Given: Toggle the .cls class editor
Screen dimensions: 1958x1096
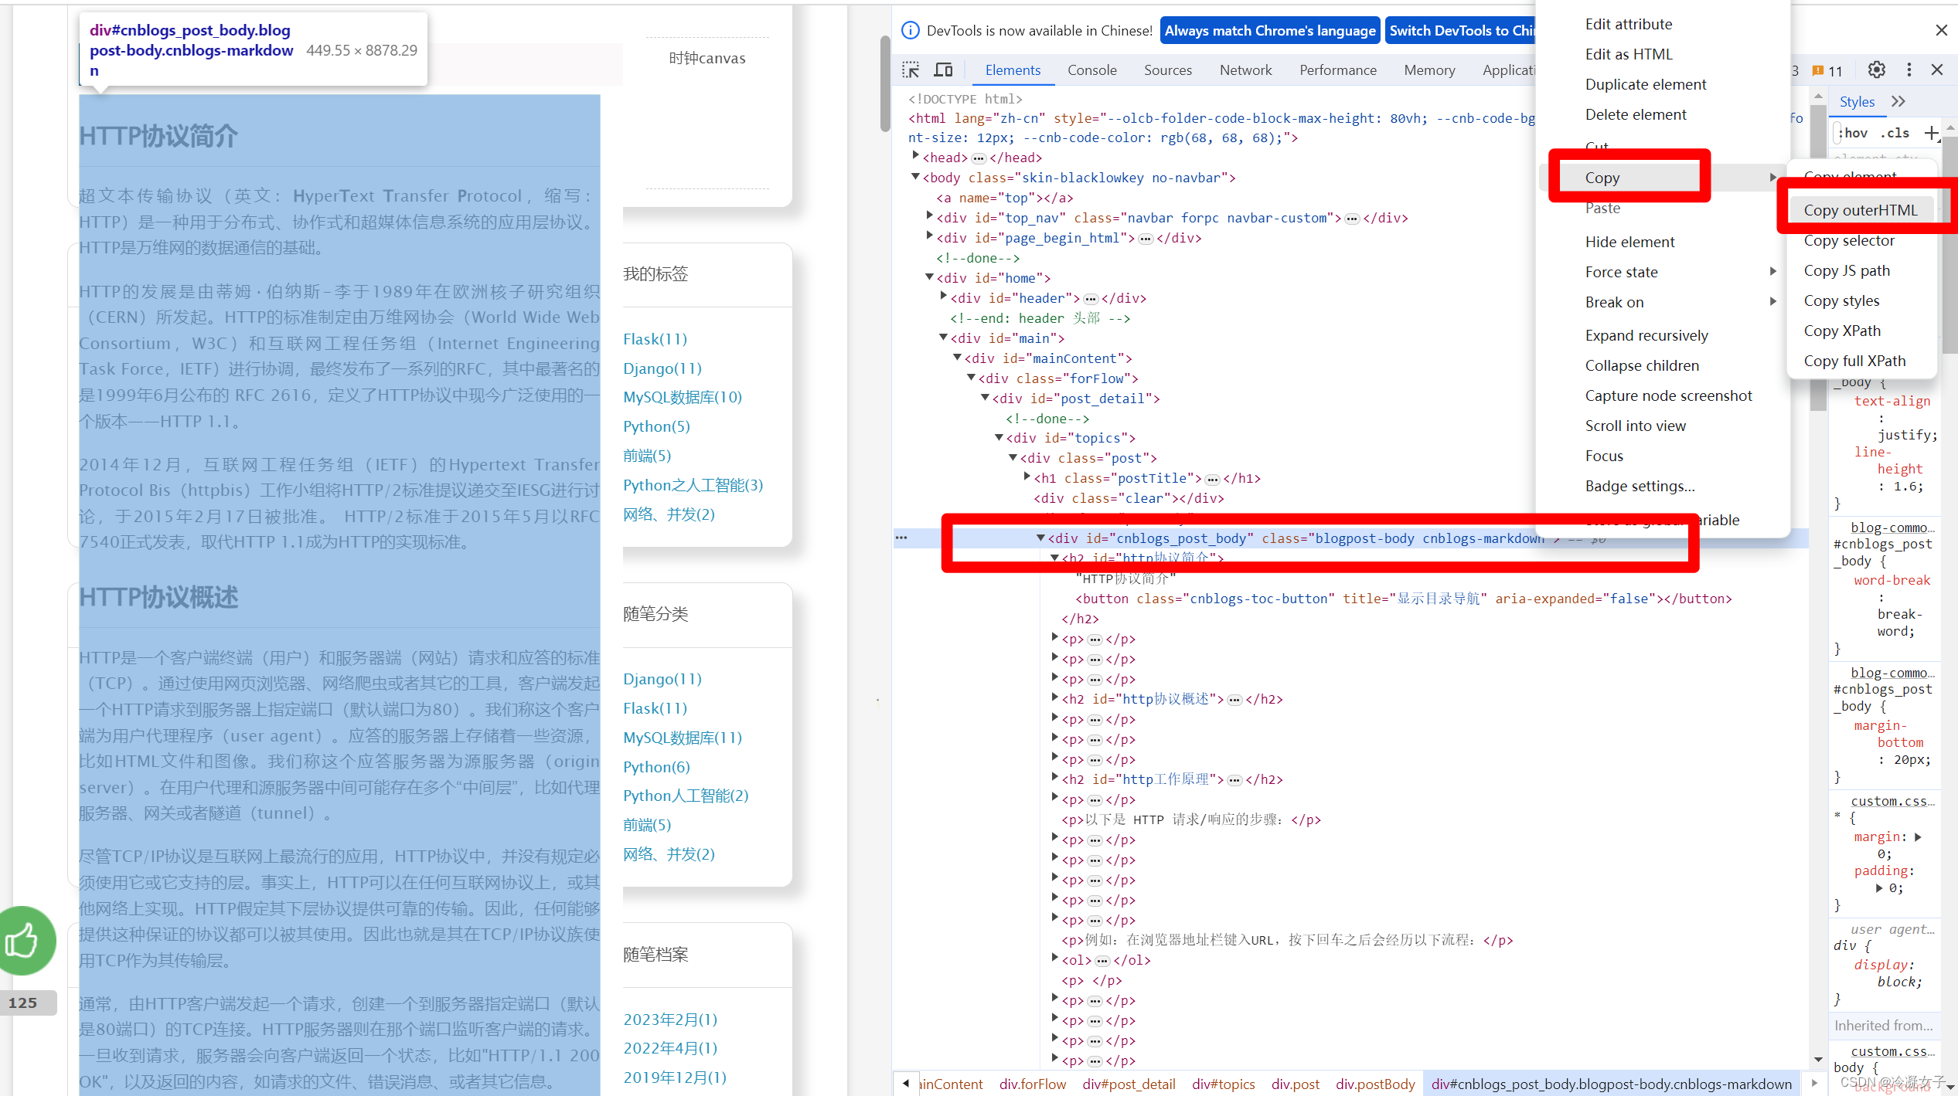Looking at the screenshot, I should pos(1895,133).
